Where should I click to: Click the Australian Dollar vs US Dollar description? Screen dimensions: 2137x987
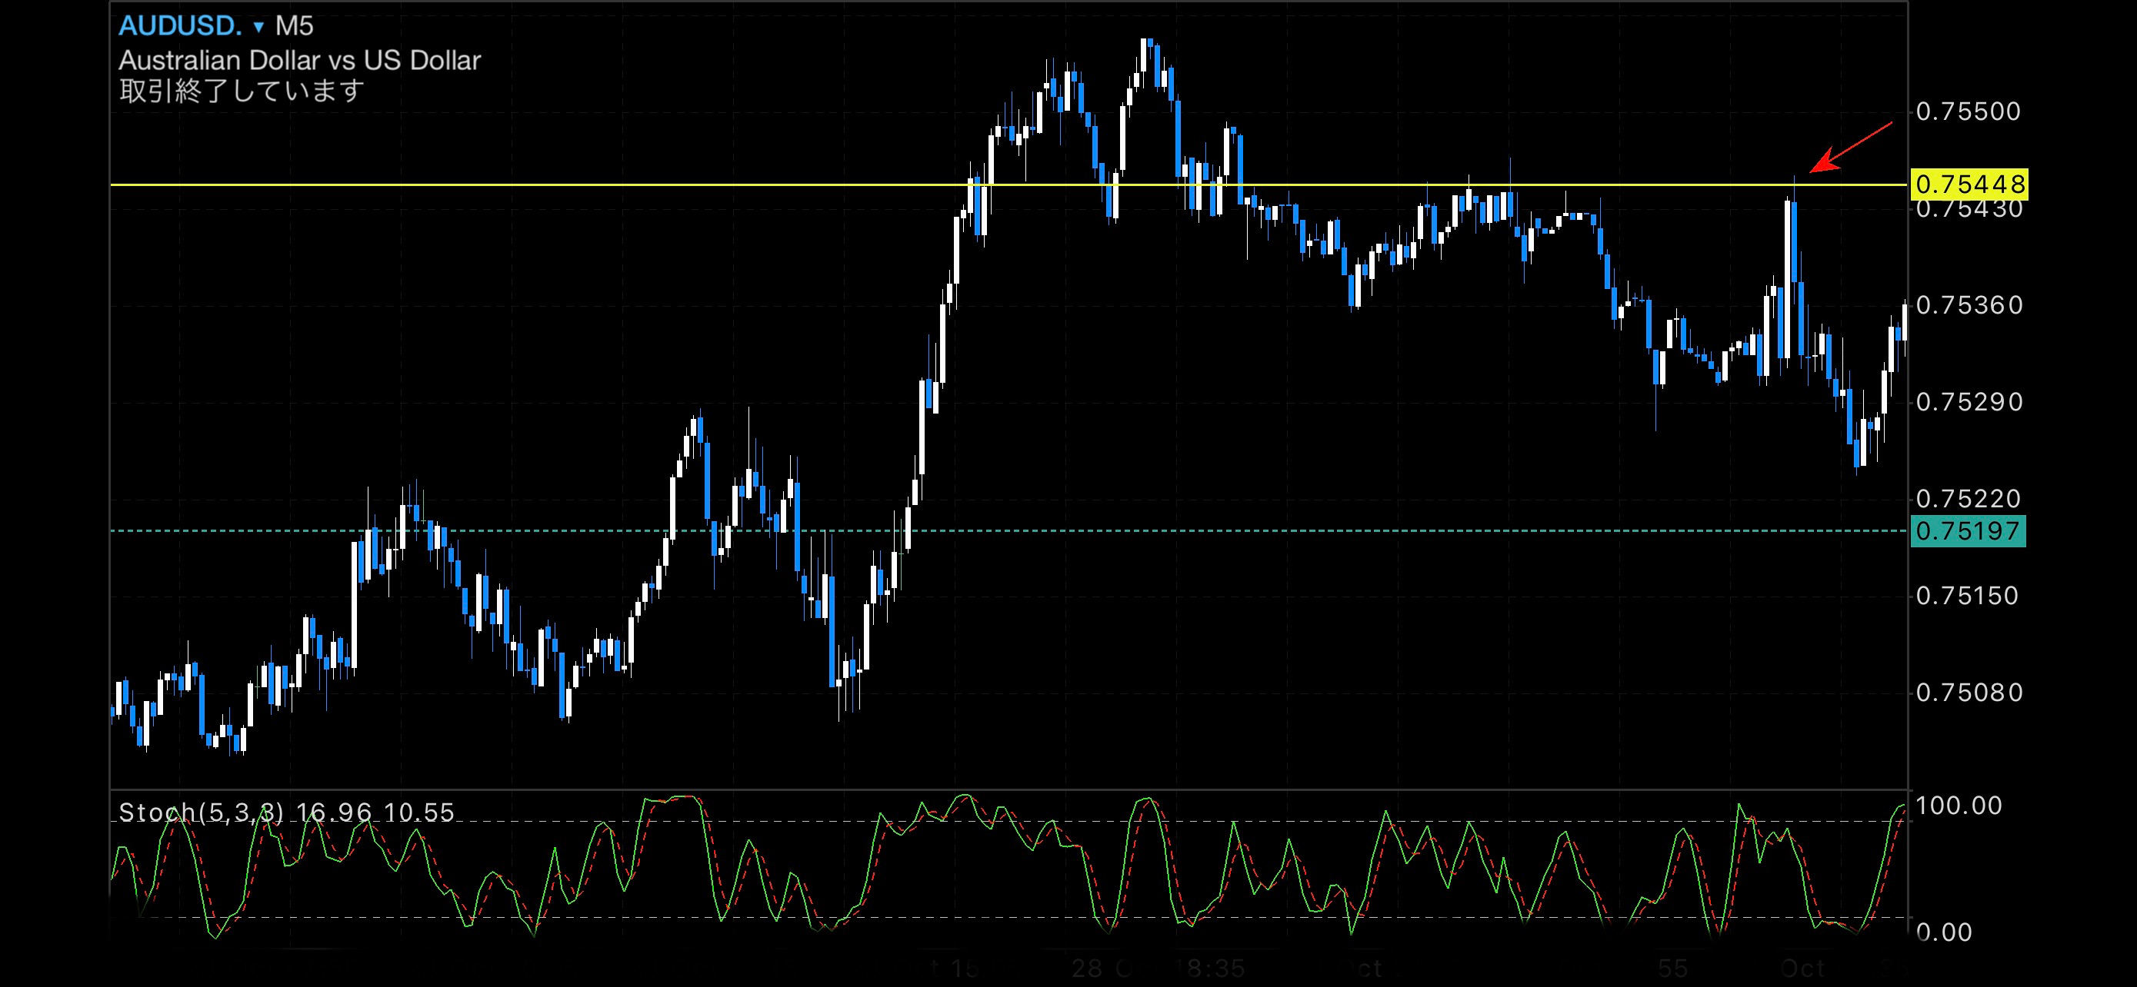(299, 61)
